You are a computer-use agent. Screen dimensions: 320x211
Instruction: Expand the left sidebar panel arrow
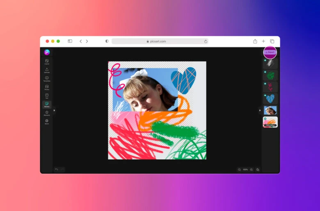pos(54,110)
